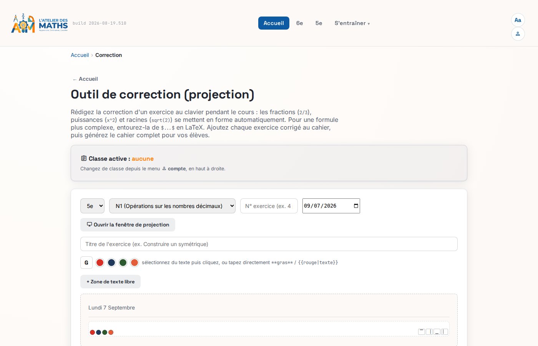This screenshot has height=346, width=538.
Task: Click the right-edge line icon in the text zone
Action: point(429,331)
